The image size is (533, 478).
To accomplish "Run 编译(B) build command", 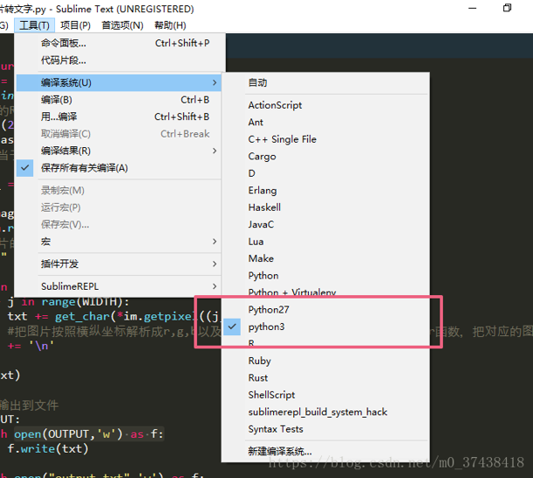I will pyautogui.click(x=57, y=99).
